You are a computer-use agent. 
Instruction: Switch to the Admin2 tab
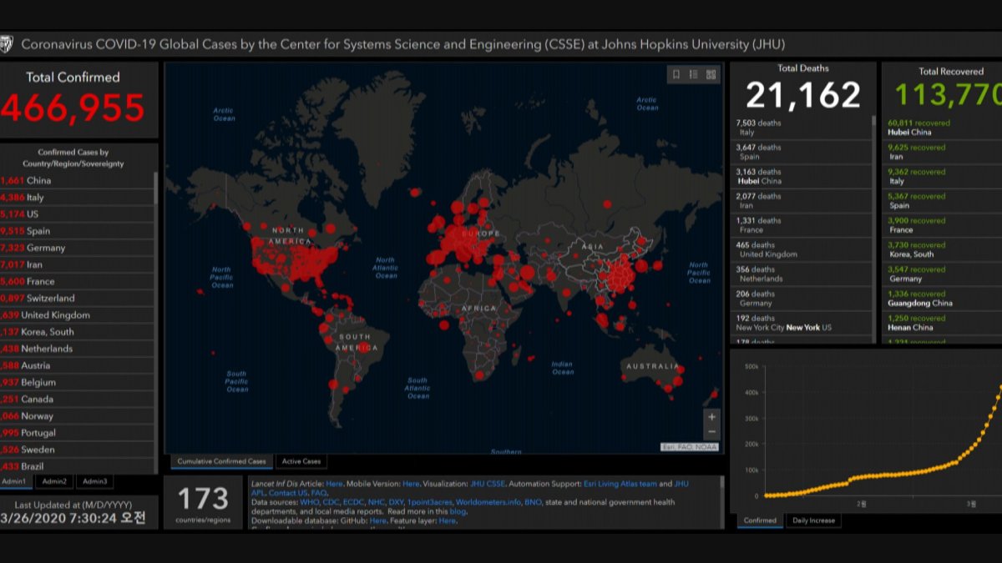pos(54,481)
